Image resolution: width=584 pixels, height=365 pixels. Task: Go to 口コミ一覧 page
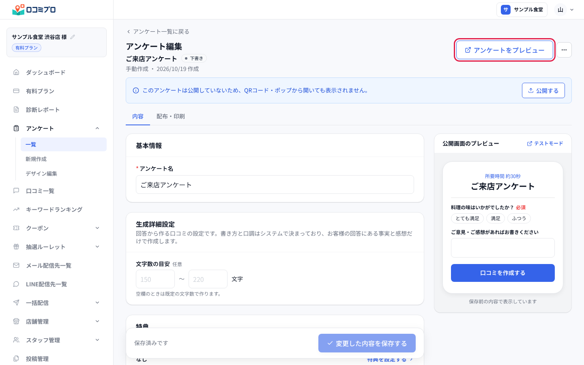tap(56, 191)
